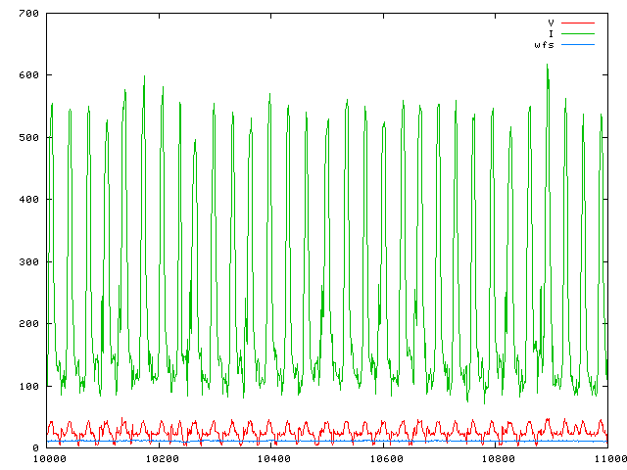
Task: Click the tallest green peak above 600
Action: (548, 67)
